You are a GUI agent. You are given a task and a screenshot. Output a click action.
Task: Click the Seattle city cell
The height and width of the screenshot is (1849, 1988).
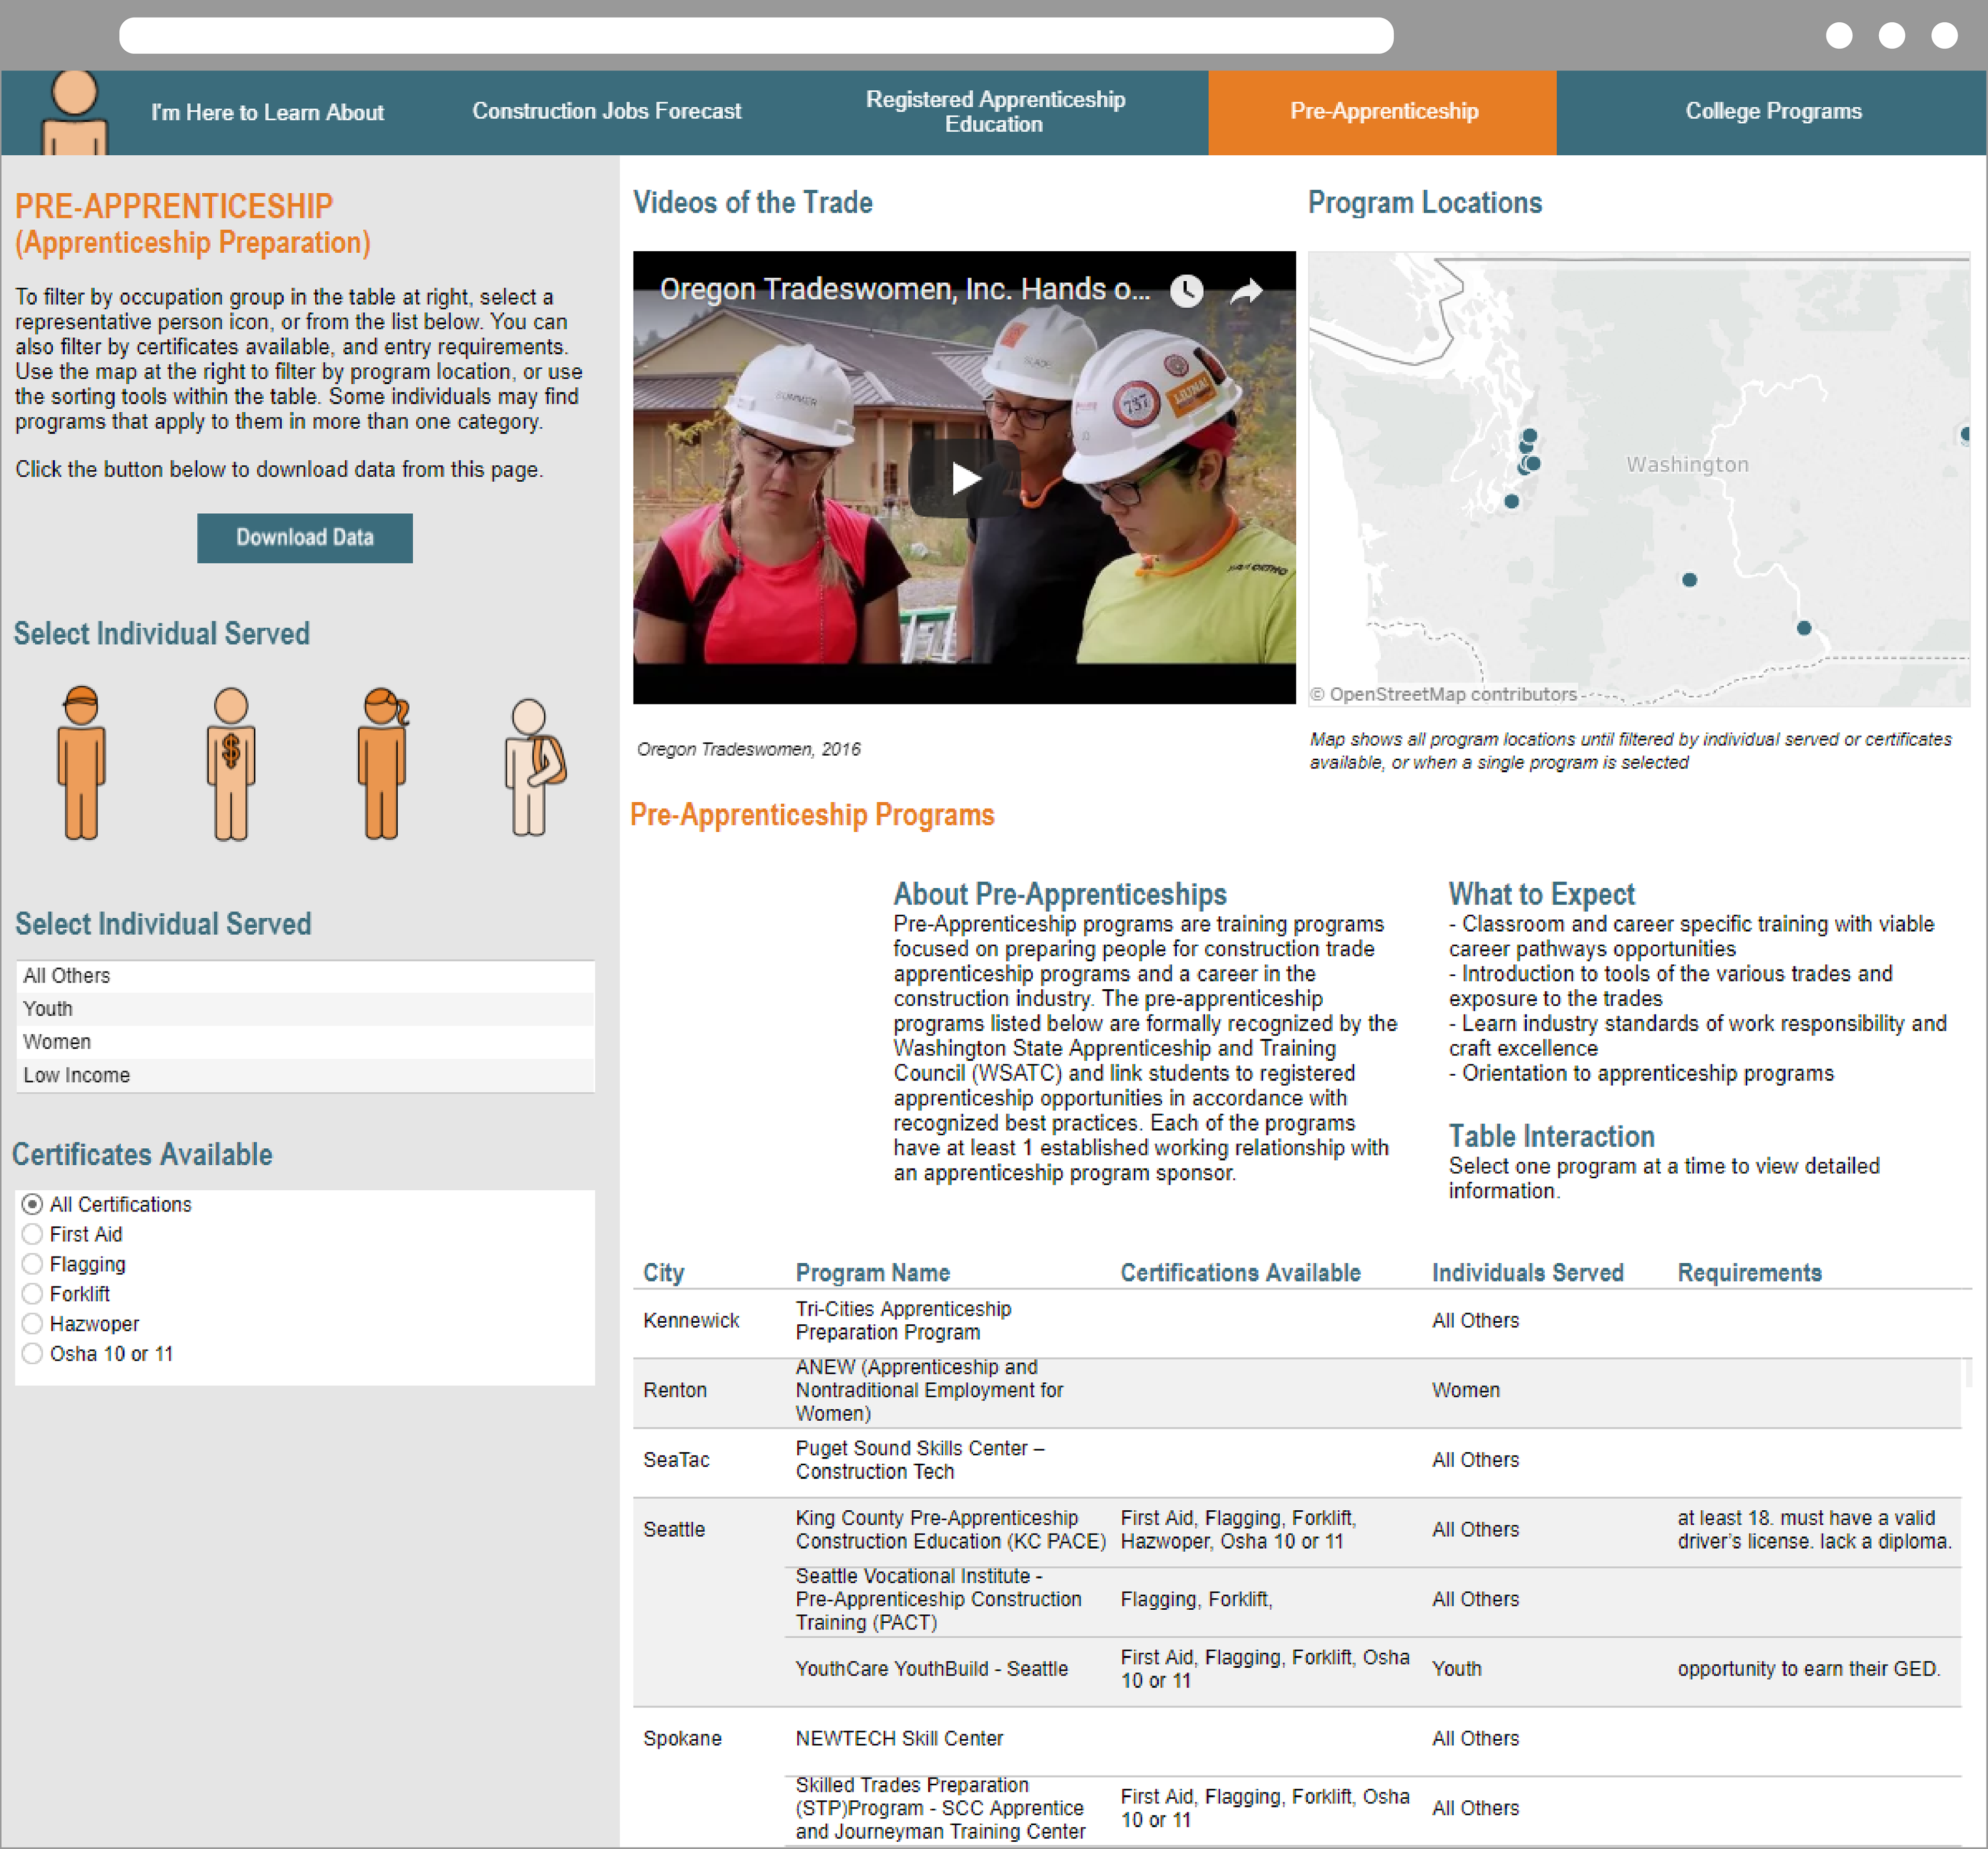(674, 1530)
